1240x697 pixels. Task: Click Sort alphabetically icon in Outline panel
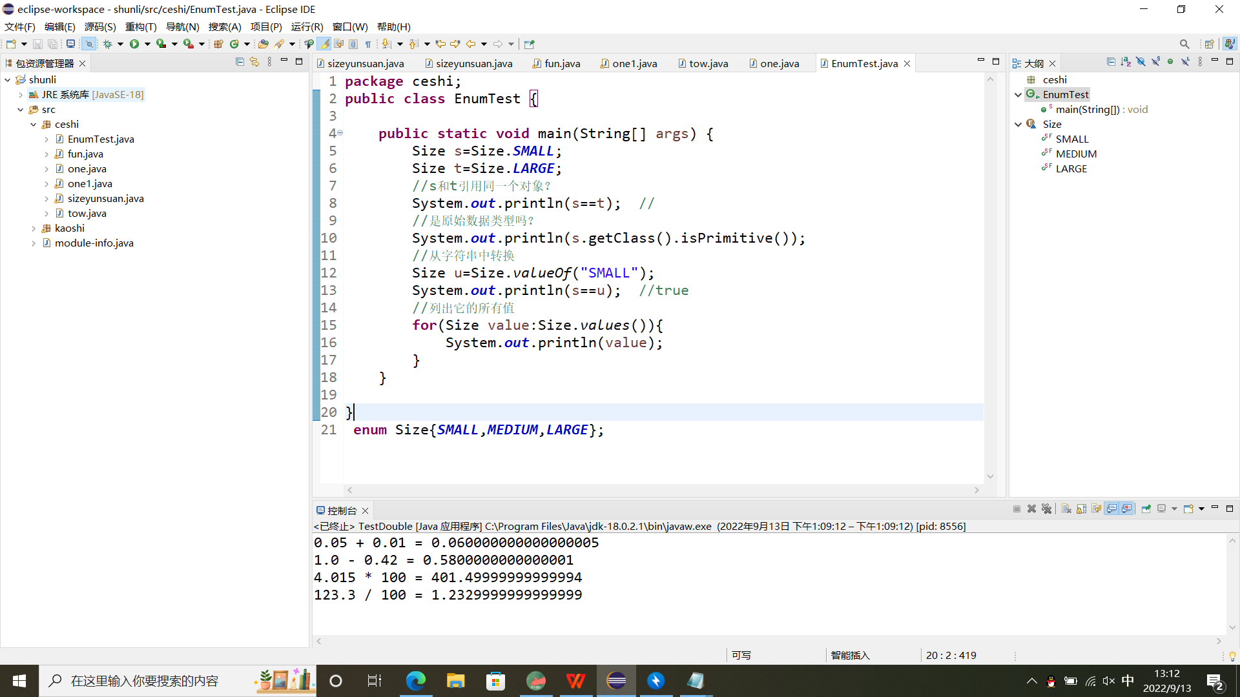[x=1126, y=62]
